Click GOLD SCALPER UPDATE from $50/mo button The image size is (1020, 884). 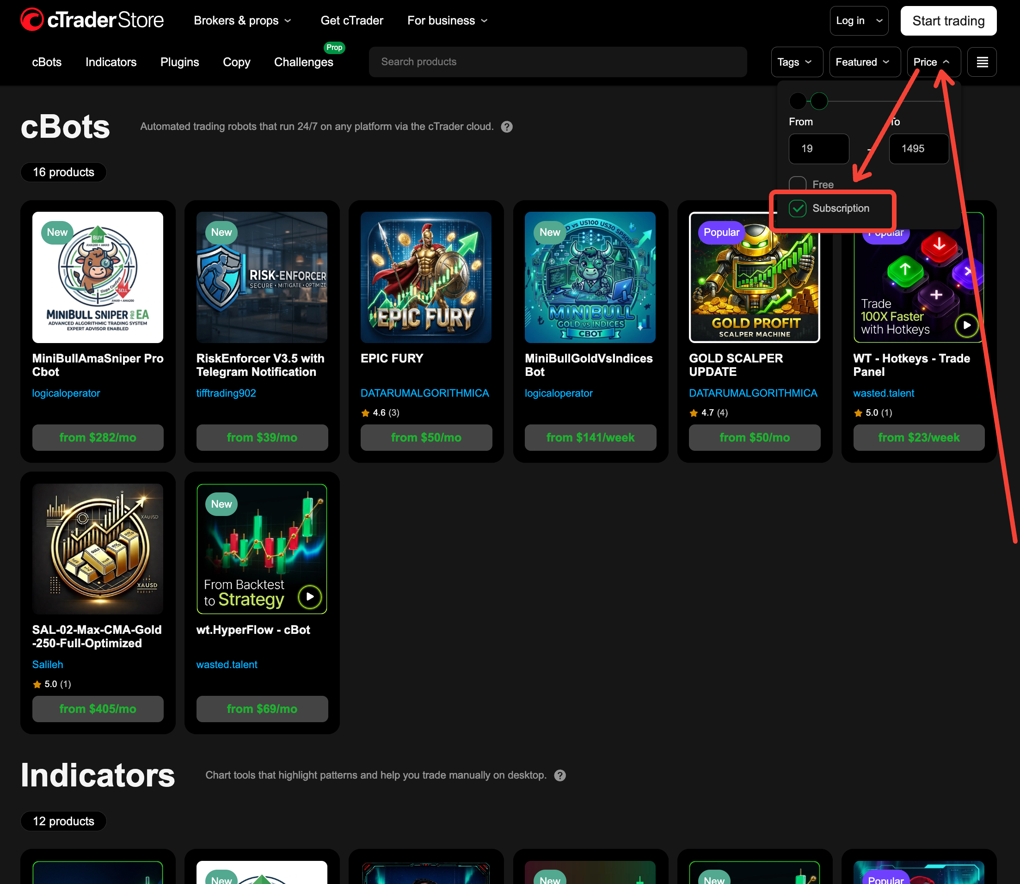click(x=755, y=437)
